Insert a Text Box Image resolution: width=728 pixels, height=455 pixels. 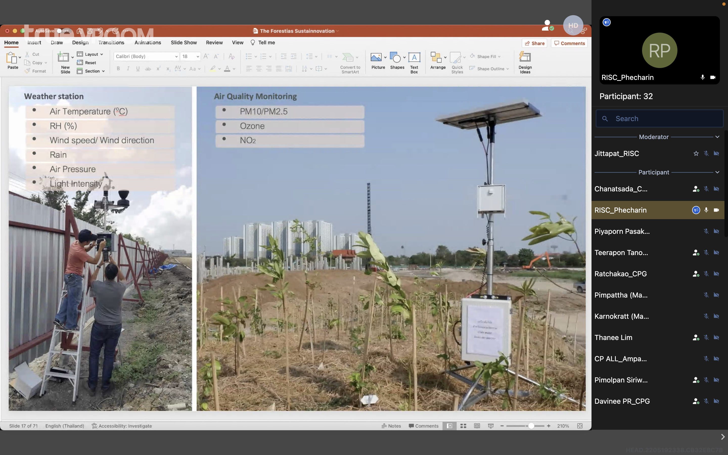click(x=414, y=57)
